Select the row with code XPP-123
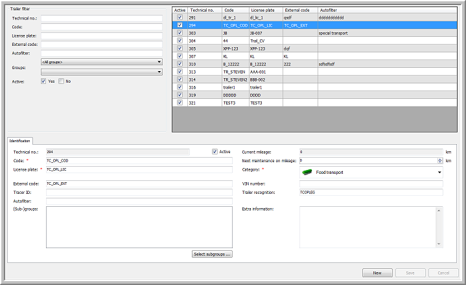The width and height of the screenshot is (466, 285). point(233,48)
